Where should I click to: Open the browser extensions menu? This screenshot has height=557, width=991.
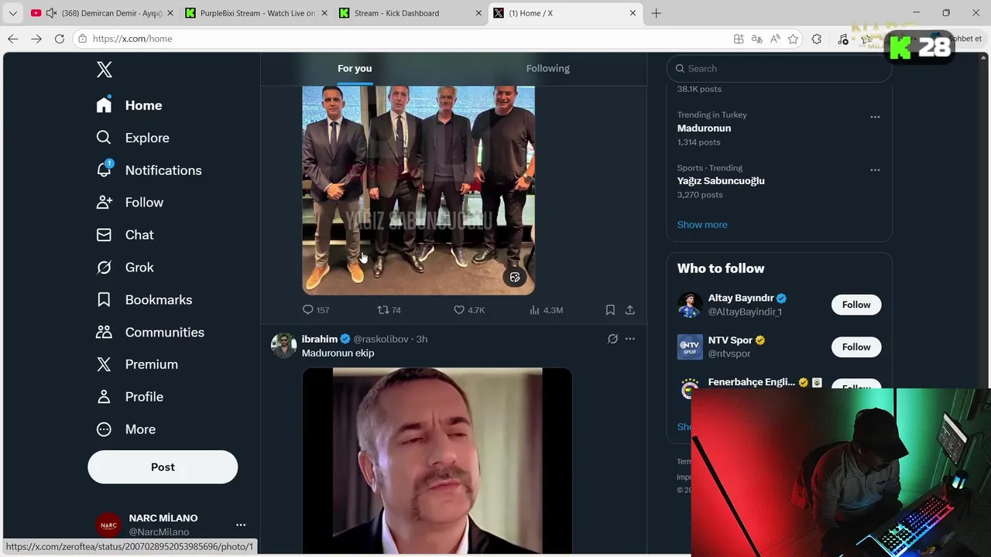tap(817, 39)
